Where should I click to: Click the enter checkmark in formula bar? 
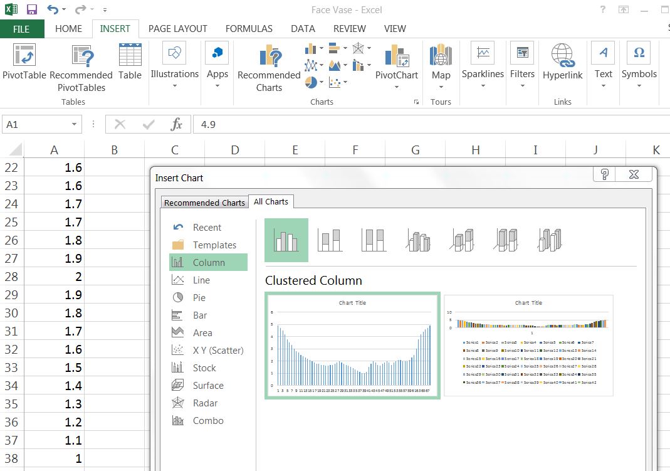[149, 124]
